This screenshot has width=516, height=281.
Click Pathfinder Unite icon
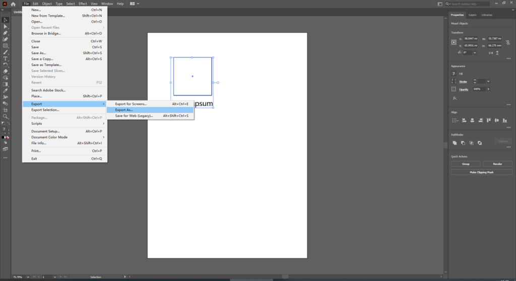coord(455,143)
